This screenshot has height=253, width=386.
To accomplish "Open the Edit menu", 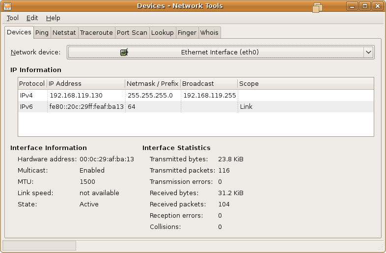I will pos(32,18).
